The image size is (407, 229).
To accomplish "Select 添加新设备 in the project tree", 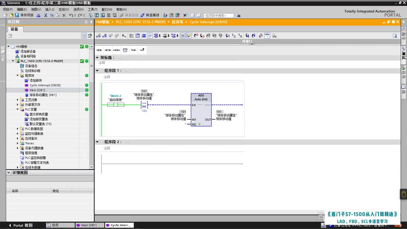I will [x=28, y=52].
